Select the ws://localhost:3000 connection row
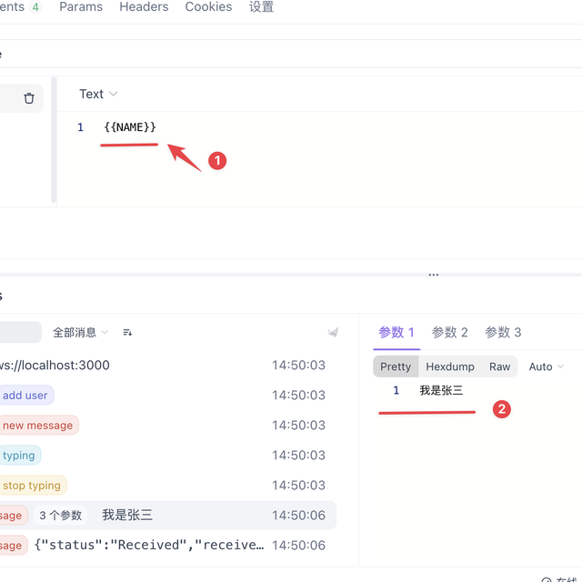 point(167,366)
